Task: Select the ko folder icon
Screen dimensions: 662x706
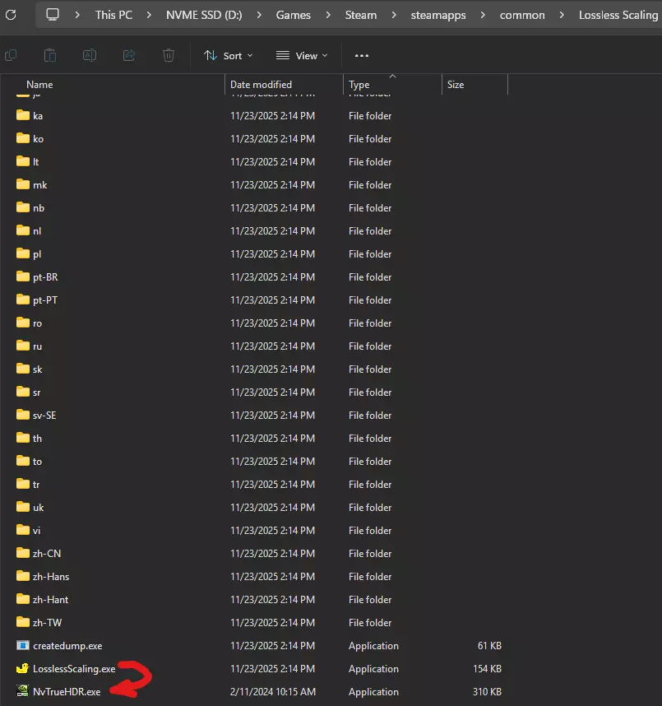Action: click(x=22, y=138)
